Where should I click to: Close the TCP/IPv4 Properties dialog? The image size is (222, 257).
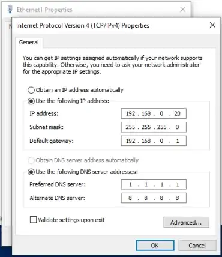click(212, 25)
